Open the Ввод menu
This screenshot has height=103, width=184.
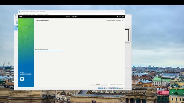click(x=34, y=14)
